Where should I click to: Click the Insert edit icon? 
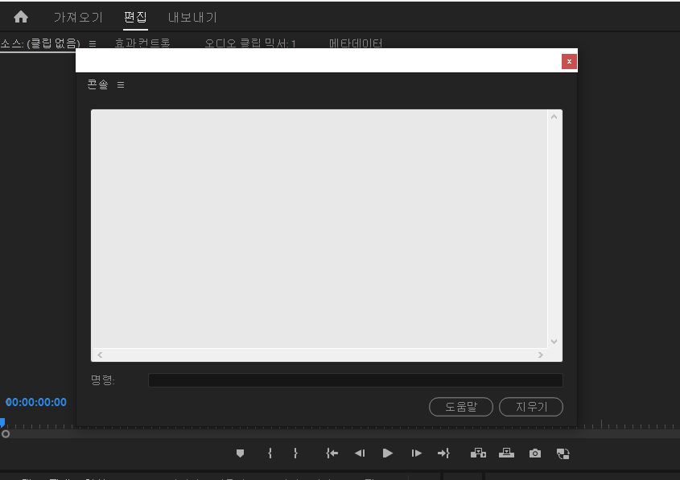pyautogui.click(x=478, y=453)
